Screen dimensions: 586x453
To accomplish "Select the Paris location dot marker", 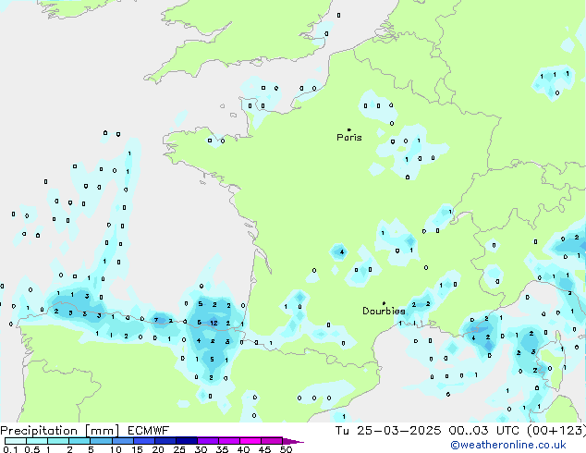I will (x=349, y=129).
